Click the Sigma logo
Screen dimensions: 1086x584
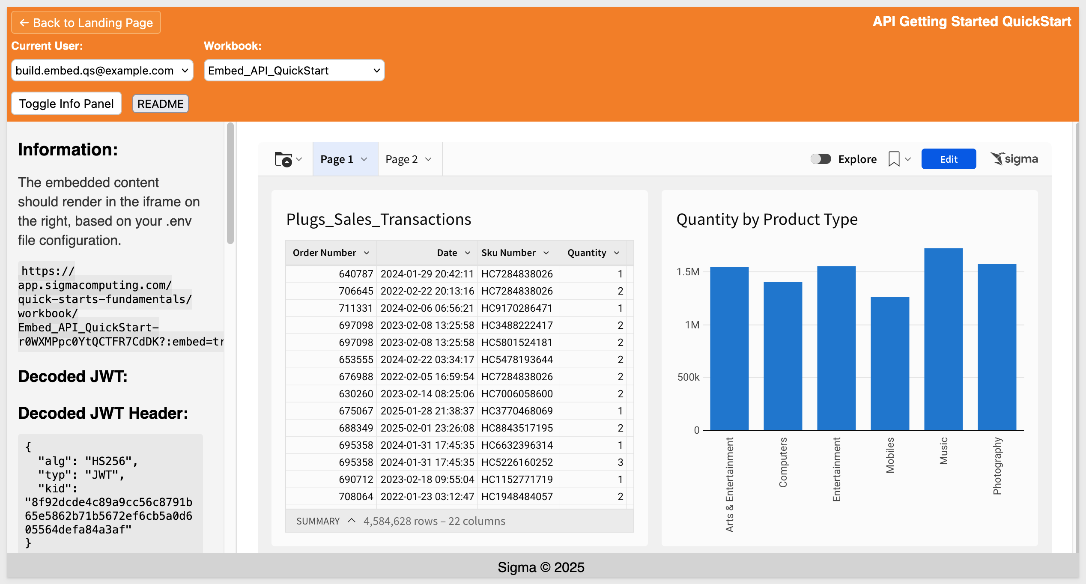click(x=1014, y=159)
